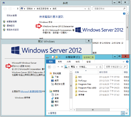Click the back arrow in File Explorer
Viewport: 131px width, 117px height.
[49, 67]
